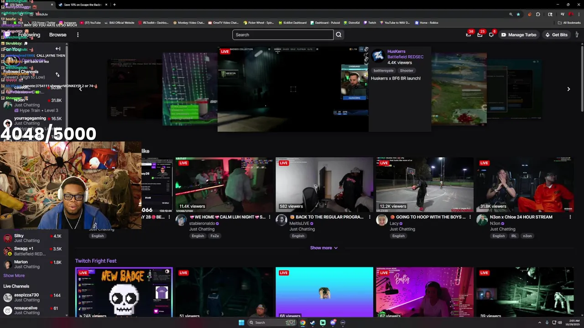Open the inbox notifications icon with 25 badge
This screenshot has height=328, width=584.
(480, 35)
